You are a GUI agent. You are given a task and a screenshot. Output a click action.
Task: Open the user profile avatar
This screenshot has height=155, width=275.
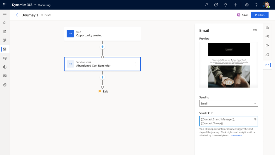coord(266,5)
